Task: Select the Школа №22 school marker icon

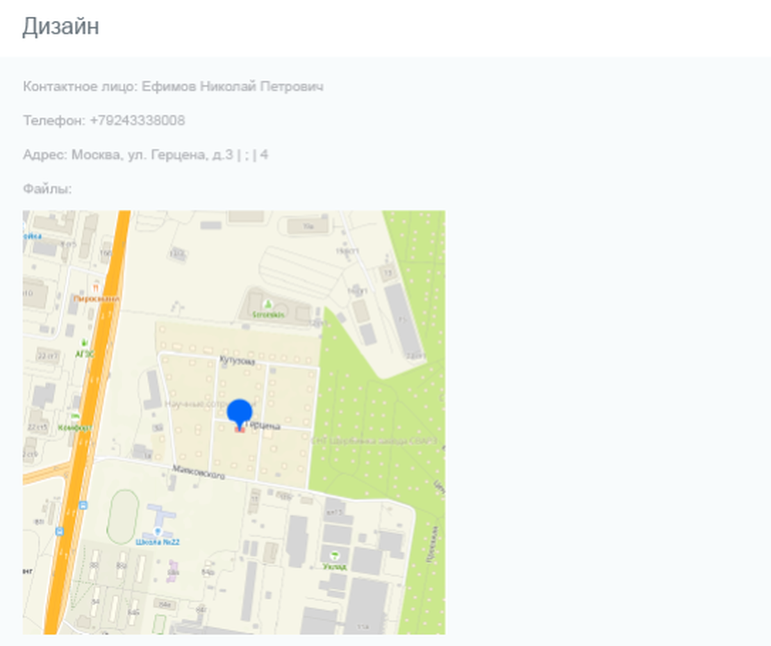Action: click(158, 531)
